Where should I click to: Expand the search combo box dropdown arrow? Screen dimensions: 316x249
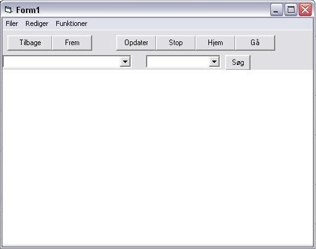214,62
